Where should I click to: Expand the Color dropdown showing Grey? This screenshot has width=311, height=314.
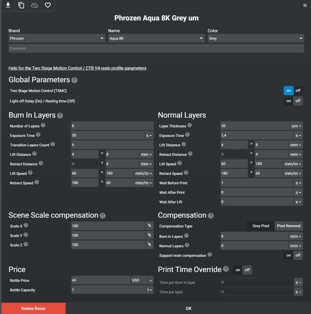[x=256, y=38]
